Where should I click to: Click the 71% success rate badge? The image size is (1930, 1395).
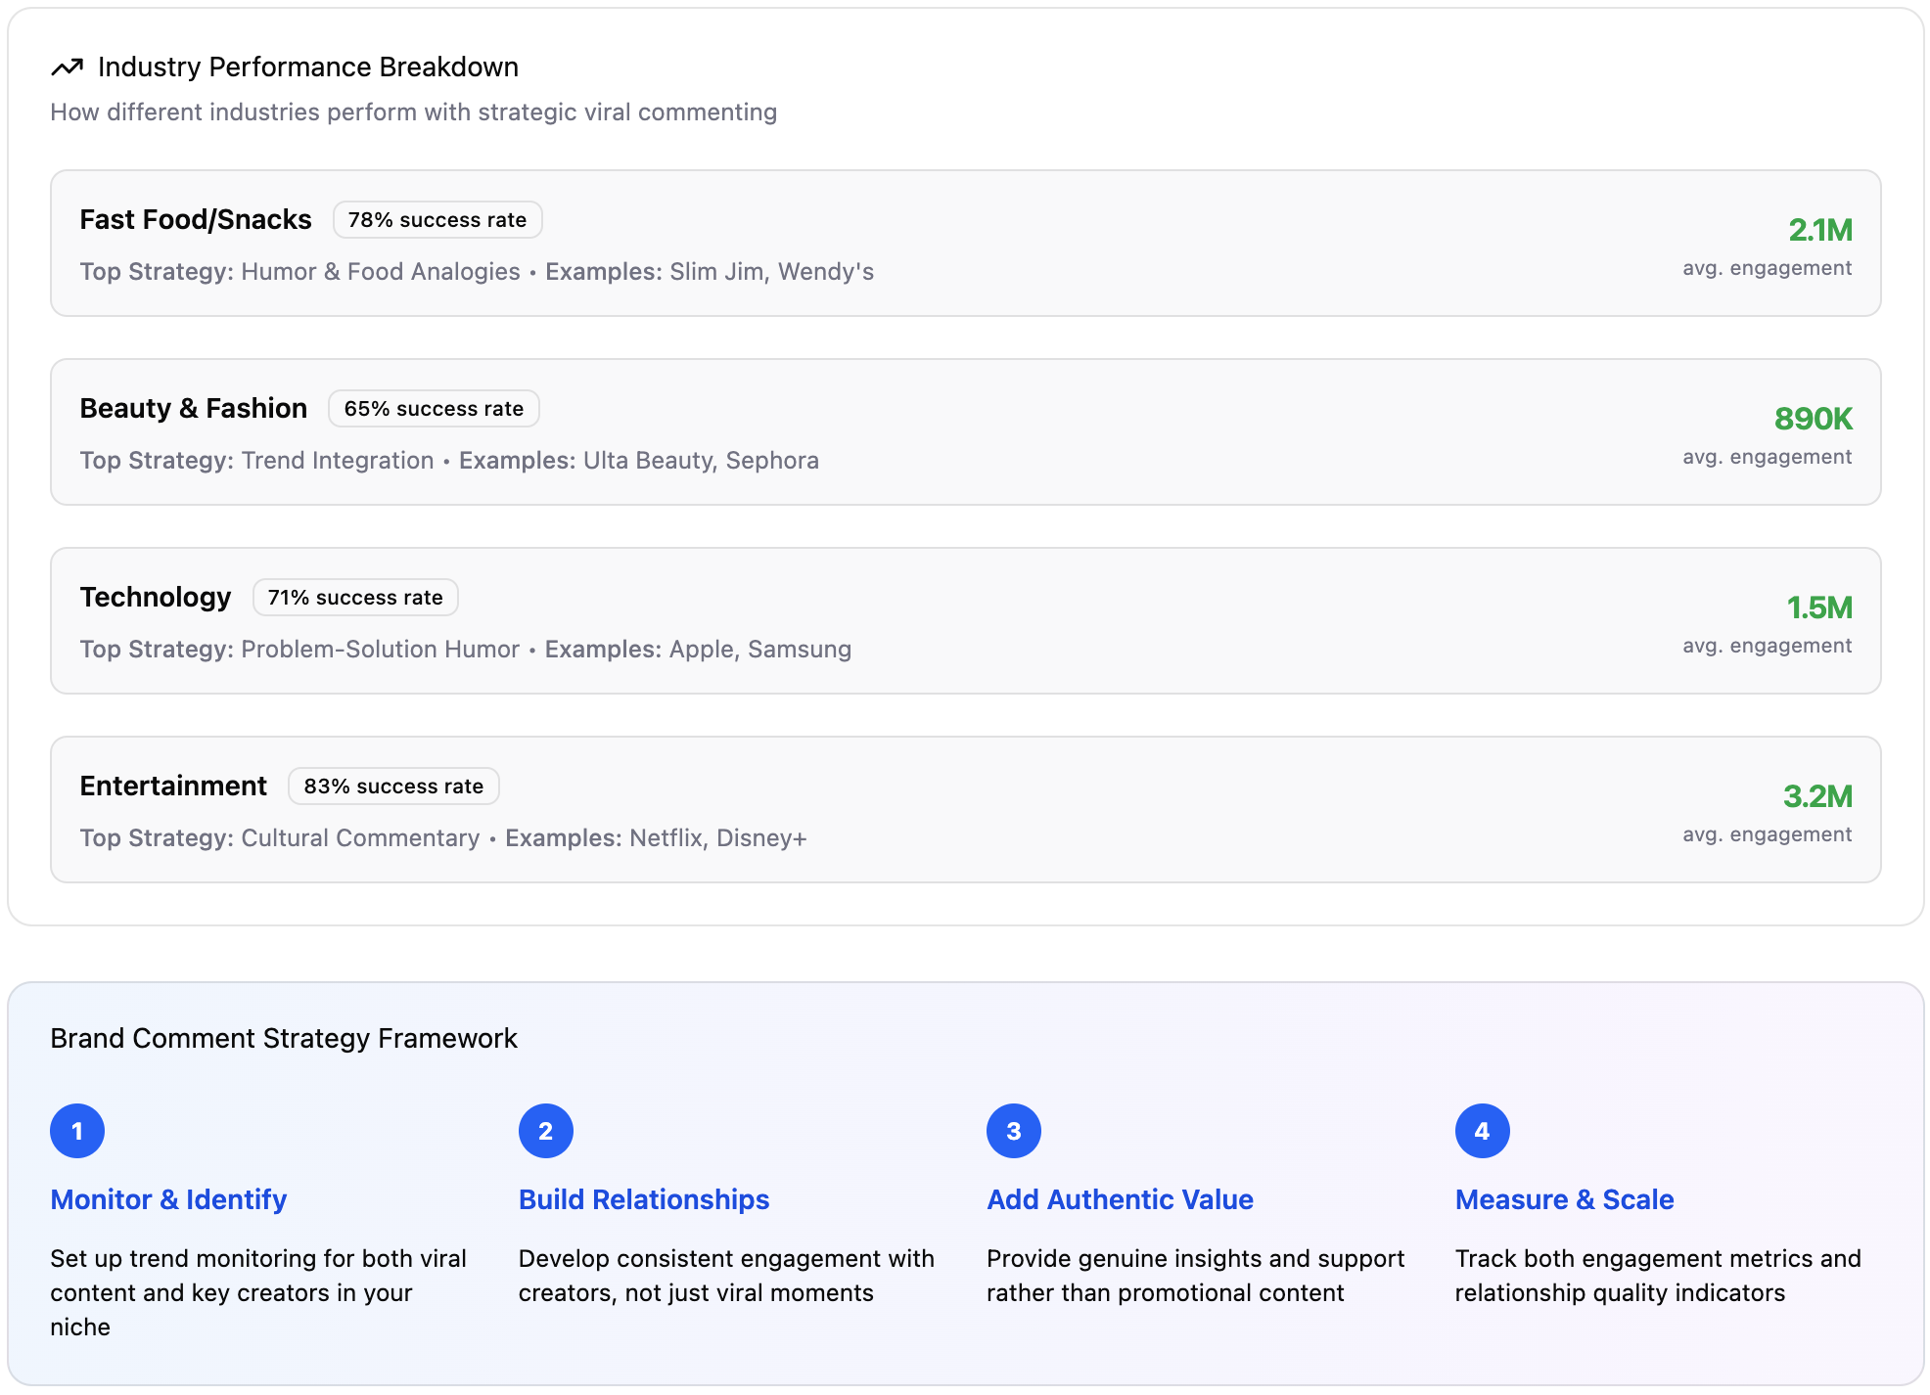tap(355, 598)
